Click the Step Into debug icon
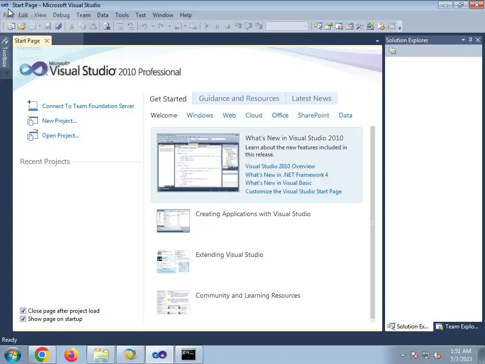This screenshot has height=364, width=485. click(x=238, y=27)
